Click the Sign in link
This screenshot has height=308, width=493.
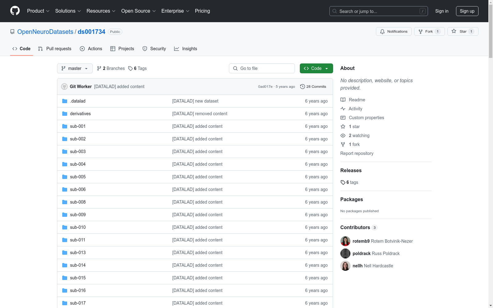[x=442, y=11]
